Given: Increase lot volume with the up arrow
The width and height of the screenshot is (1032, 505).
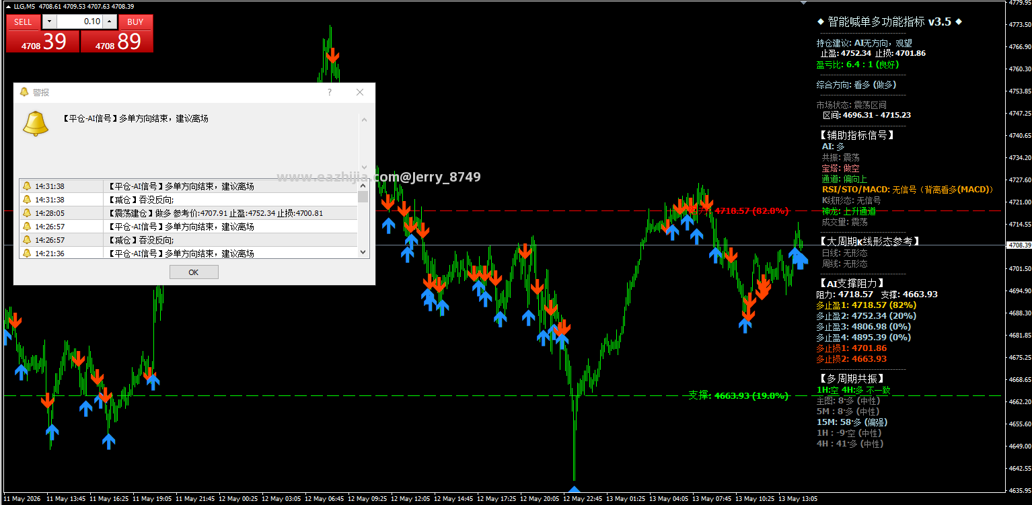Looking at the screenshot, I should coord(110,22).
